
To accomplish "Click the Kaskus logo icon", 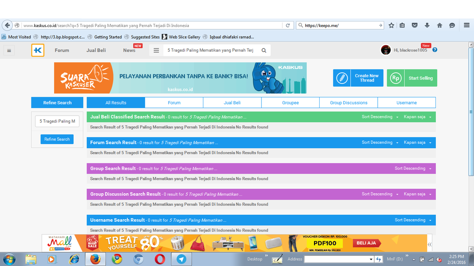I will [38, 50].
